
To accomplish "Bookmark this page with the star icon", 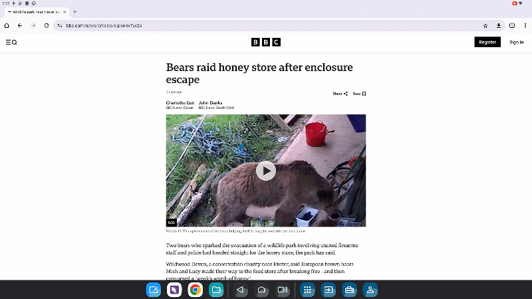I will [x=485, y=25].
